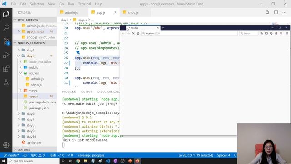
Task: Switch to the Debug Console tab
Action: [x=109, y=92]
